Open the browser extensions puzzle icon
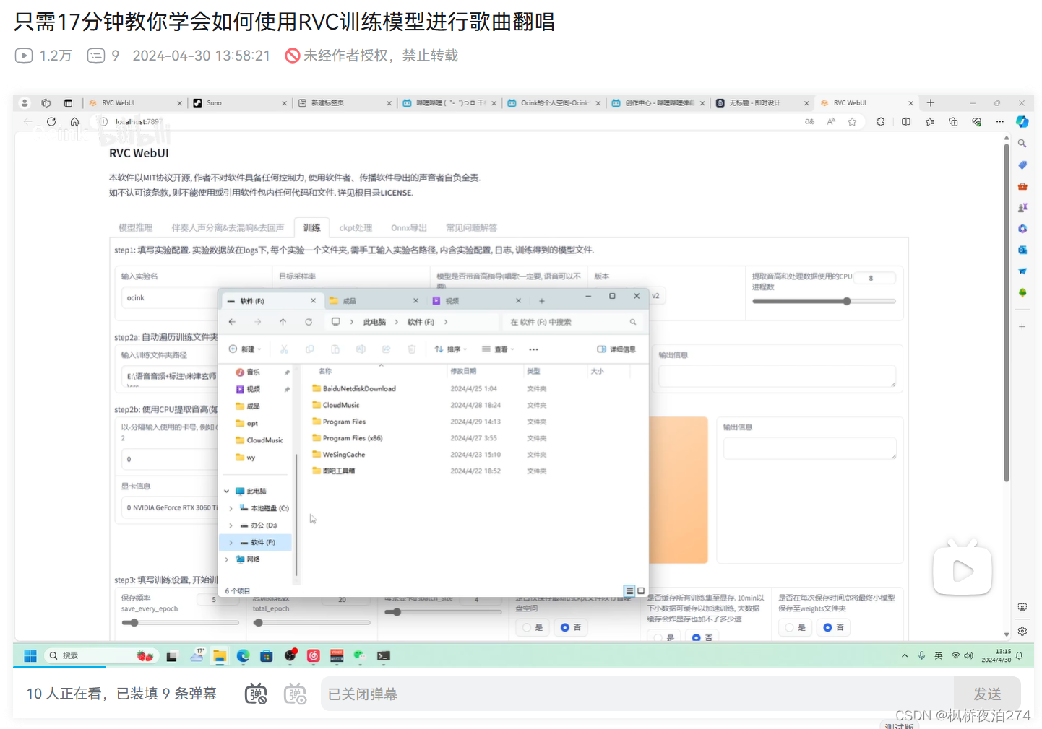The width and height of the screenshot is (1042, 729). [x=880, y=122]
